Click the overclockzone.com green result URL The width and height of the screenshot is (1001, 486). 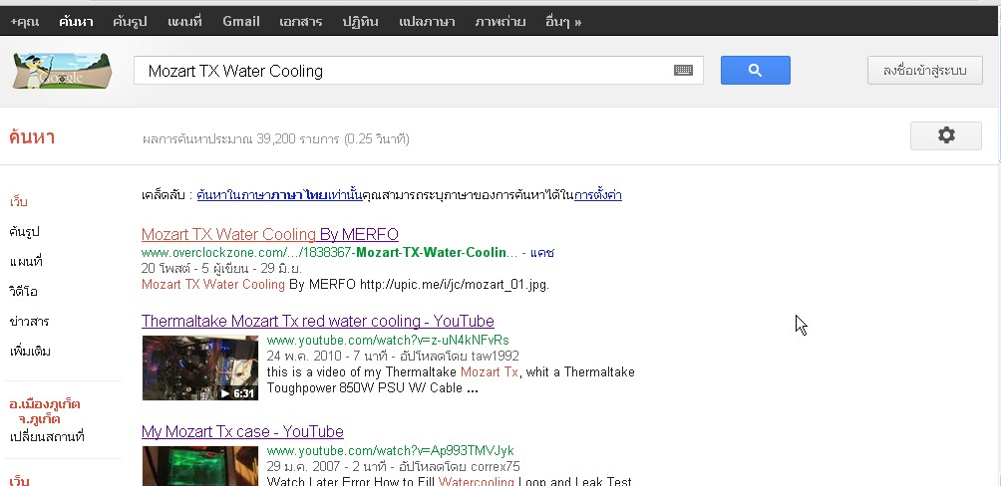(329, 253)
